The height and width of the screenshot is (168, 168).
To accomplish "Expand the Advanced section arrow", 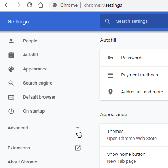I will click(78, 128).
